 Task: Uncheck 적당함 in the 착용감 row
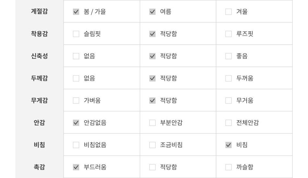click(152, 34)
